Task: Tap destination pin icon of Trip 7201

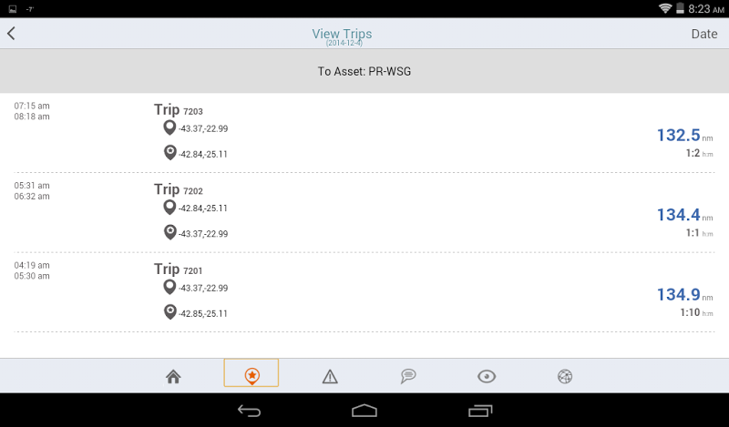Action: [x=170, y=311]
